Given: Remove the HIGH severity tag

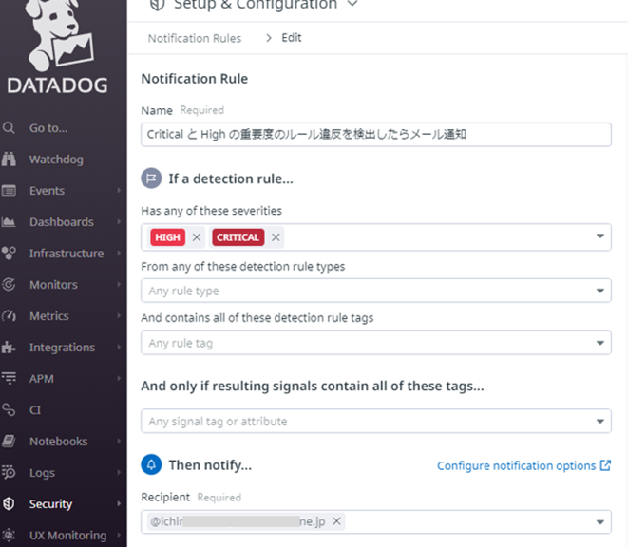Looking at the screenshot, I should coord(197,237).
